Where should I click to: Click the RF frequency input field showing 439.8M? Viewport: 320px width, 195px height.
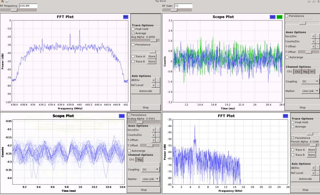coord(28,6)
